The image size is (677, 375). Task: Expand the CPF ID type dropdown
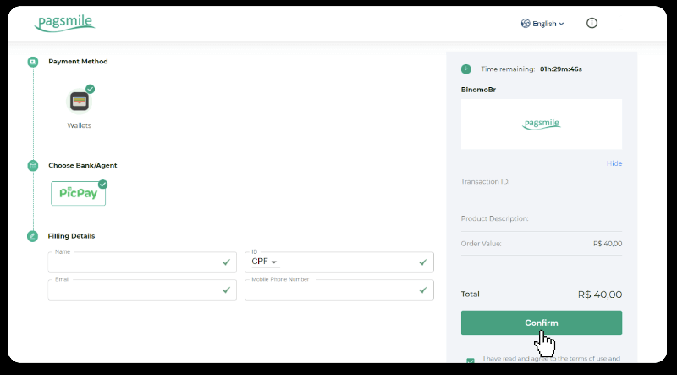(x=264, y=262)
